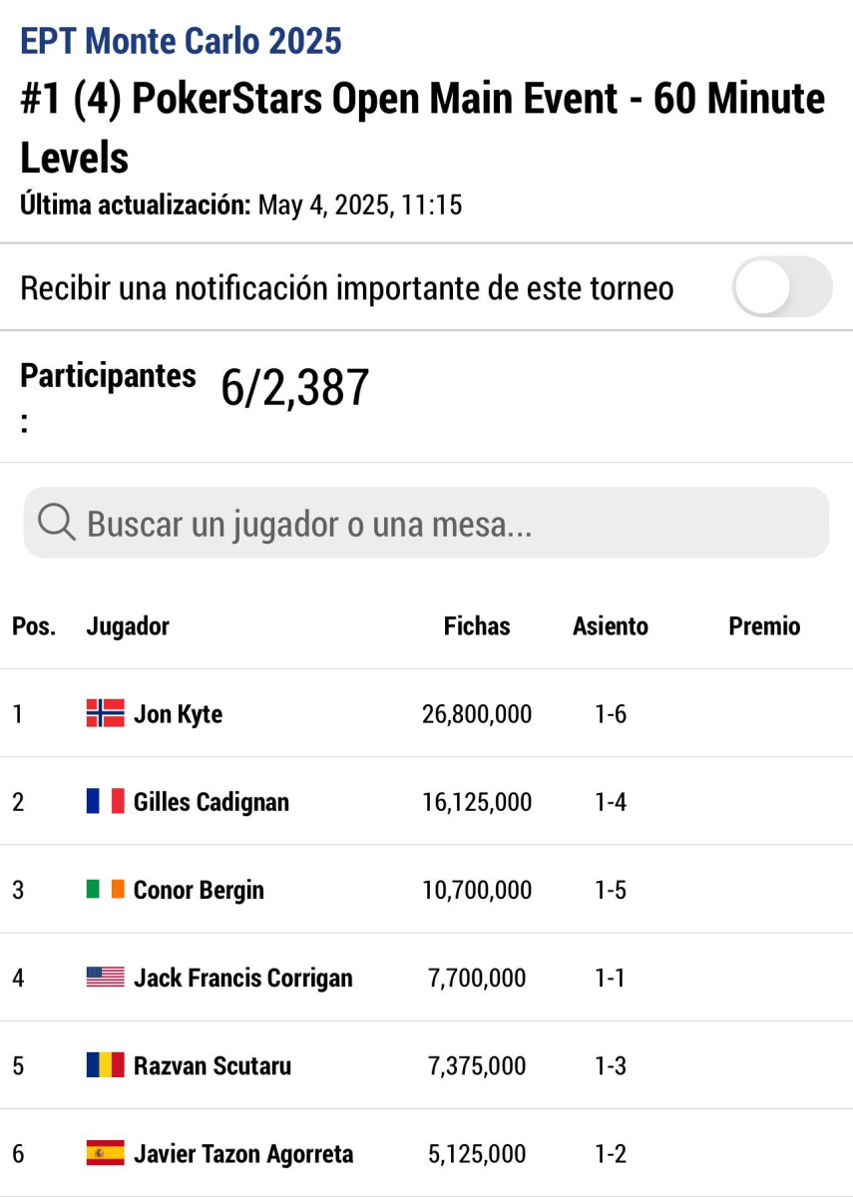Click the Ireland flag beside Conor Bergin
The image size is (853, 1197).
(x=105, y=889)
